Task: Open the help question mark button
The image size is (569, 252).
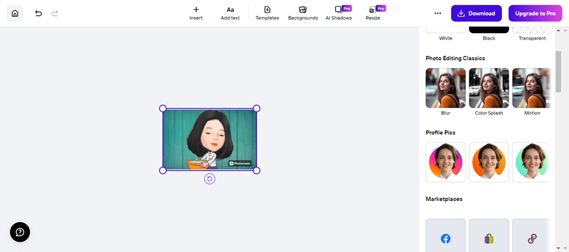Action: point(20,232)
